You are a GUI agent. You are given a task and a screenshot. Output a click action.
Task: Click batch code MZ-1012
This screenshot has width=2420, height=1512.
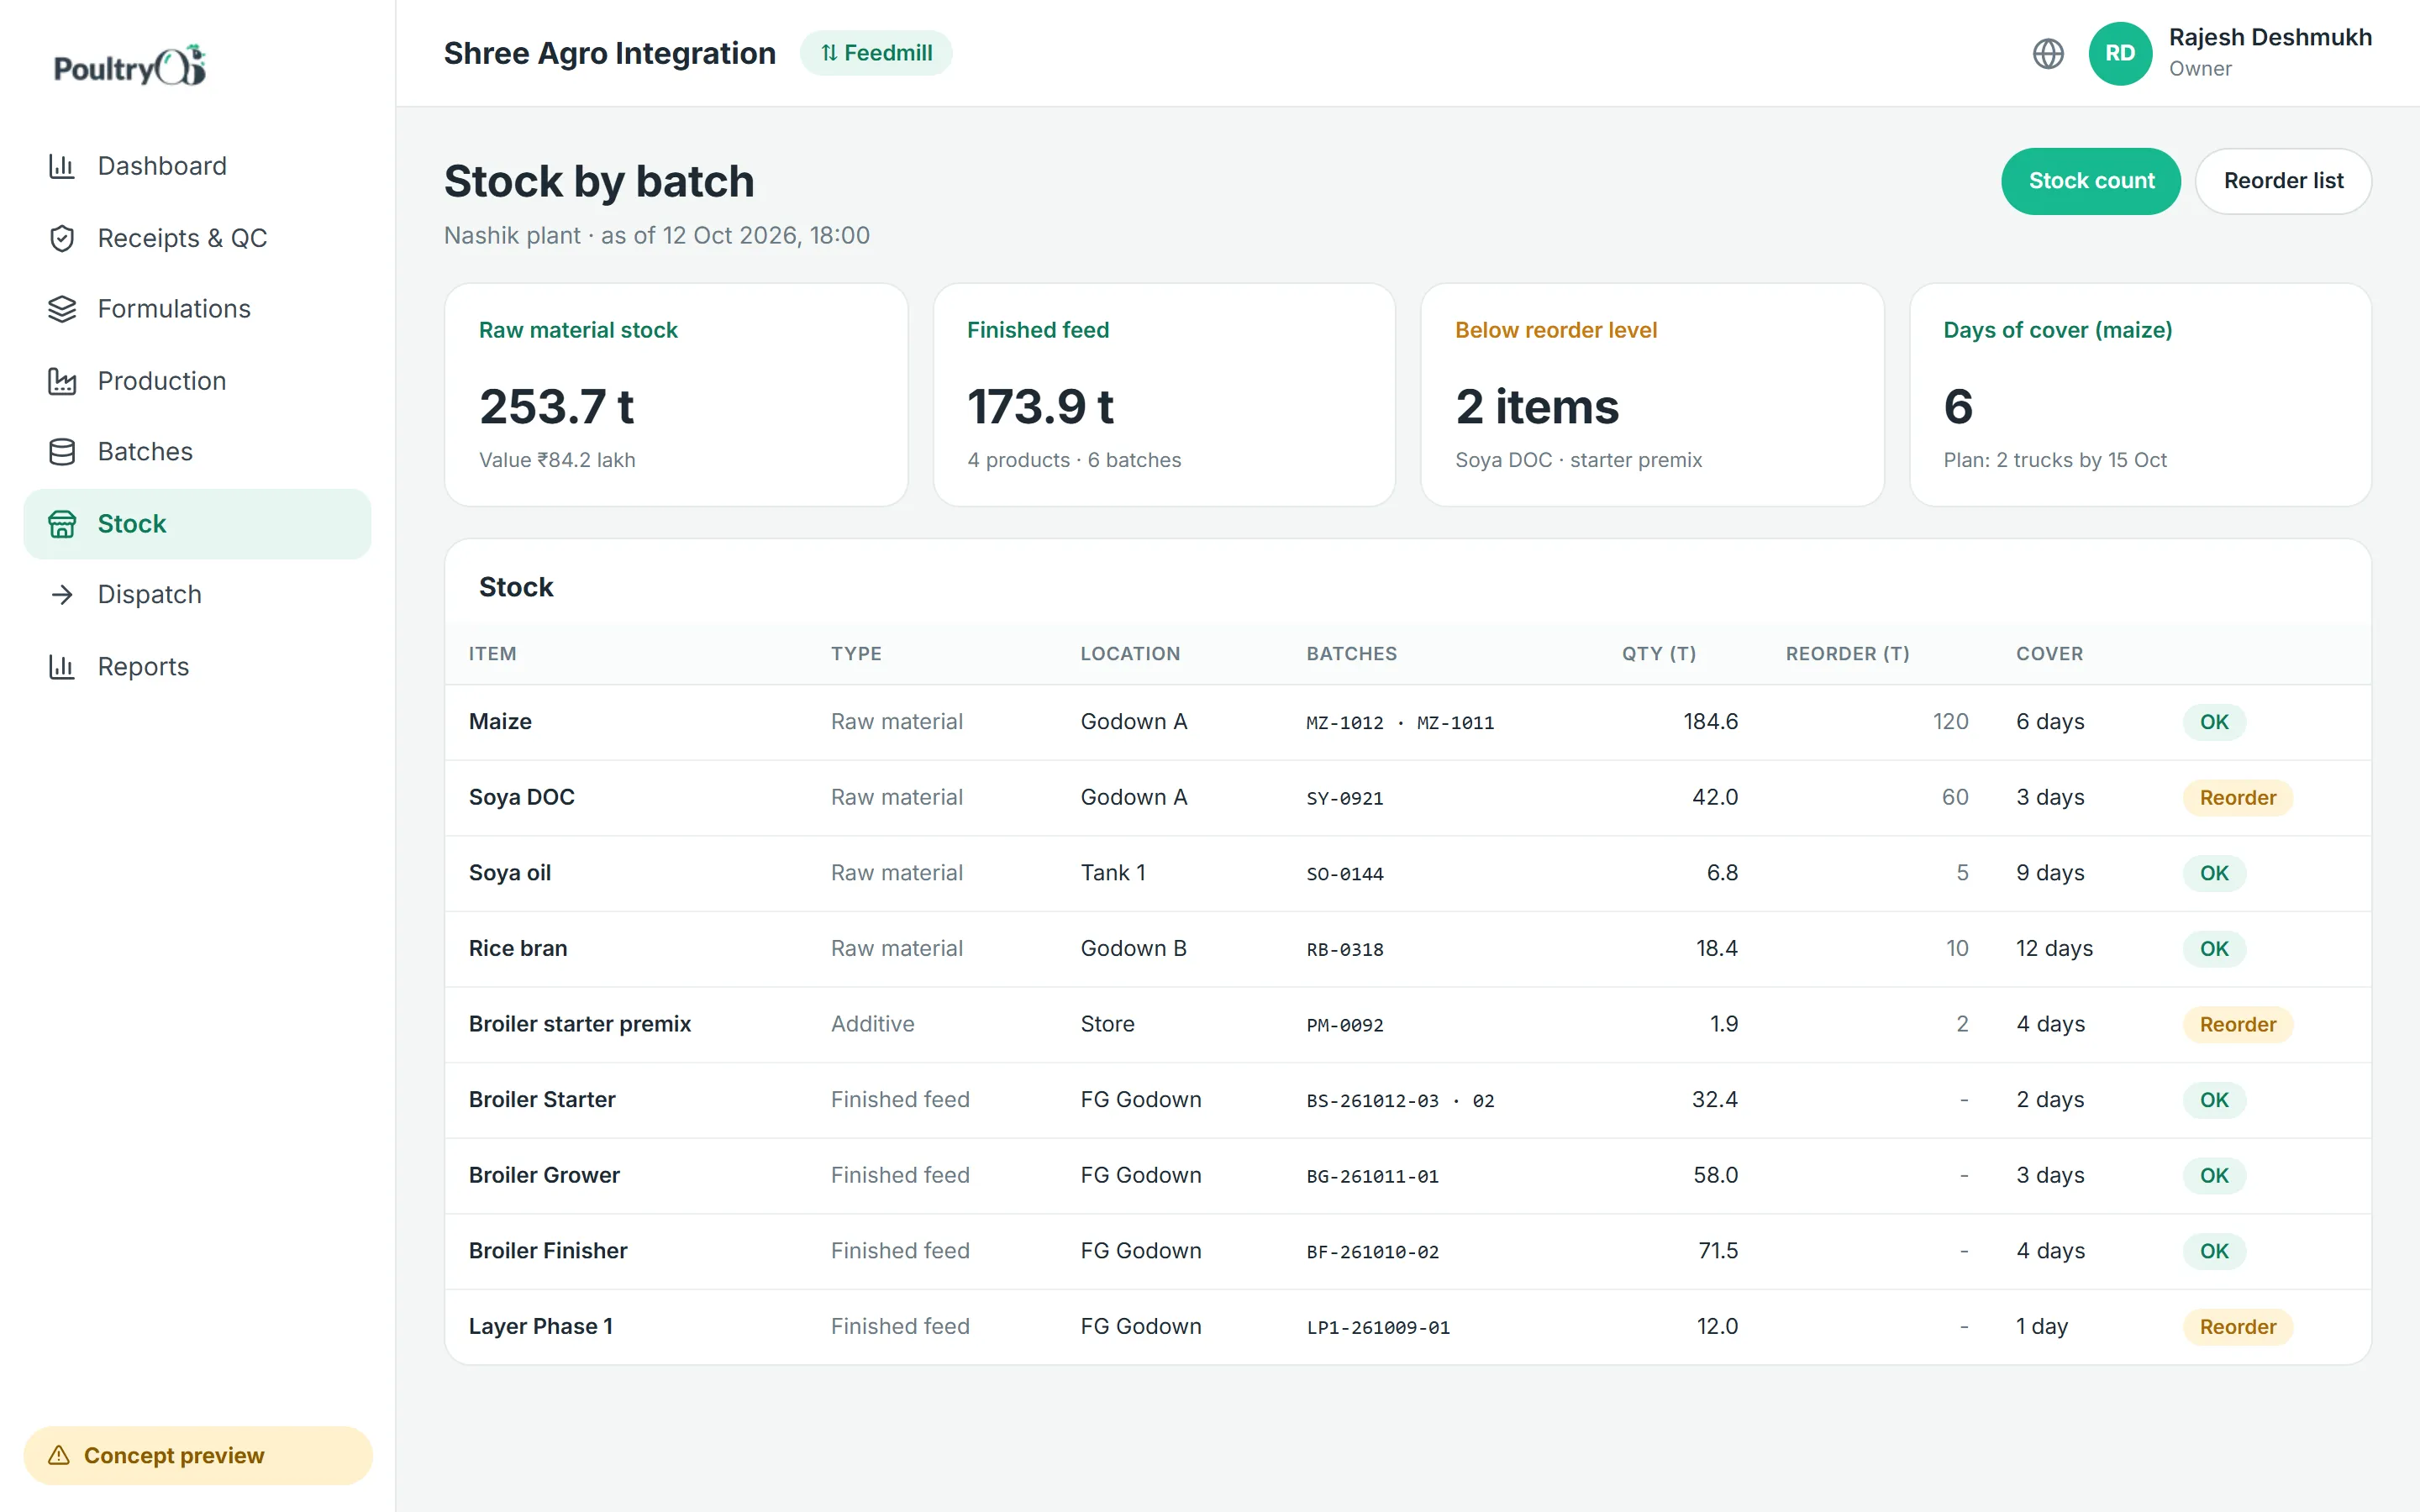click(1344, 723)
